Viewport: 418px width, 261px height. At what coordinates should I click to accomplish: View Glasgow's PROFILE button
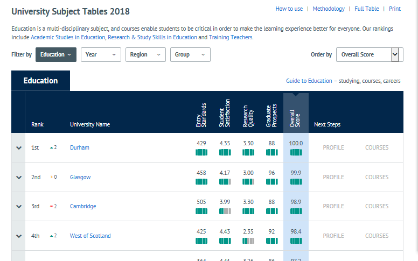pyautogui.click(x=333, y=177)
